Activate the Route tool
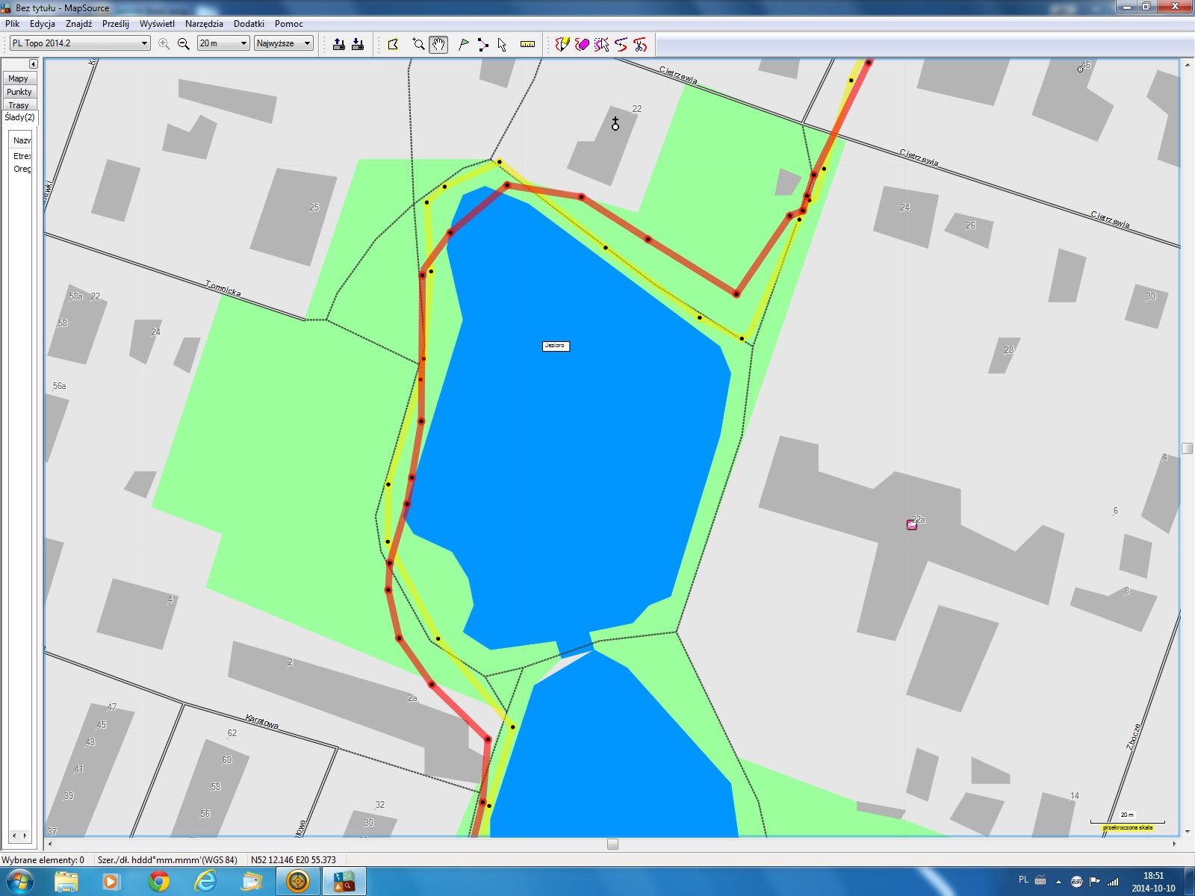1195x896 pixels. [482, 44]
